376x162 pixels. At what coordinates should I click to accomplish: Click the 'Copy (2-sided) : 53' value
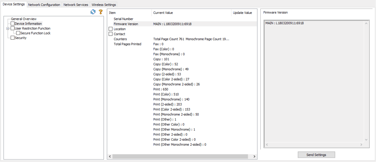point(167,74)
